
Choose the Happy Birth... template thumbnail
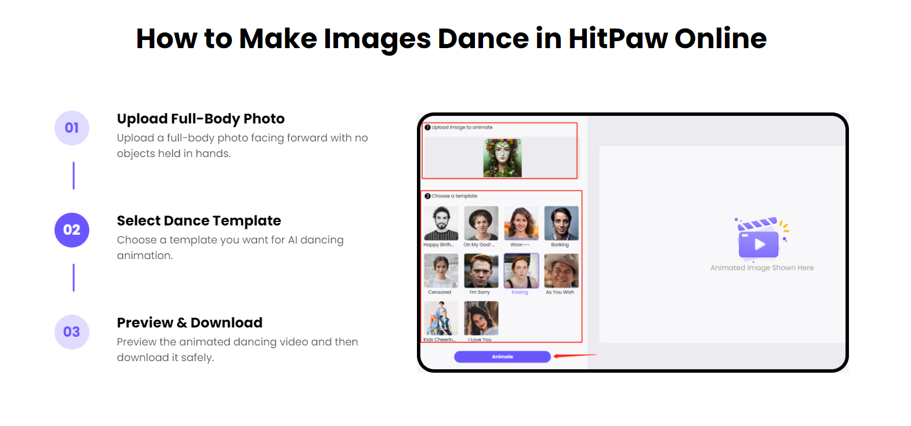(x=441, y=223)
